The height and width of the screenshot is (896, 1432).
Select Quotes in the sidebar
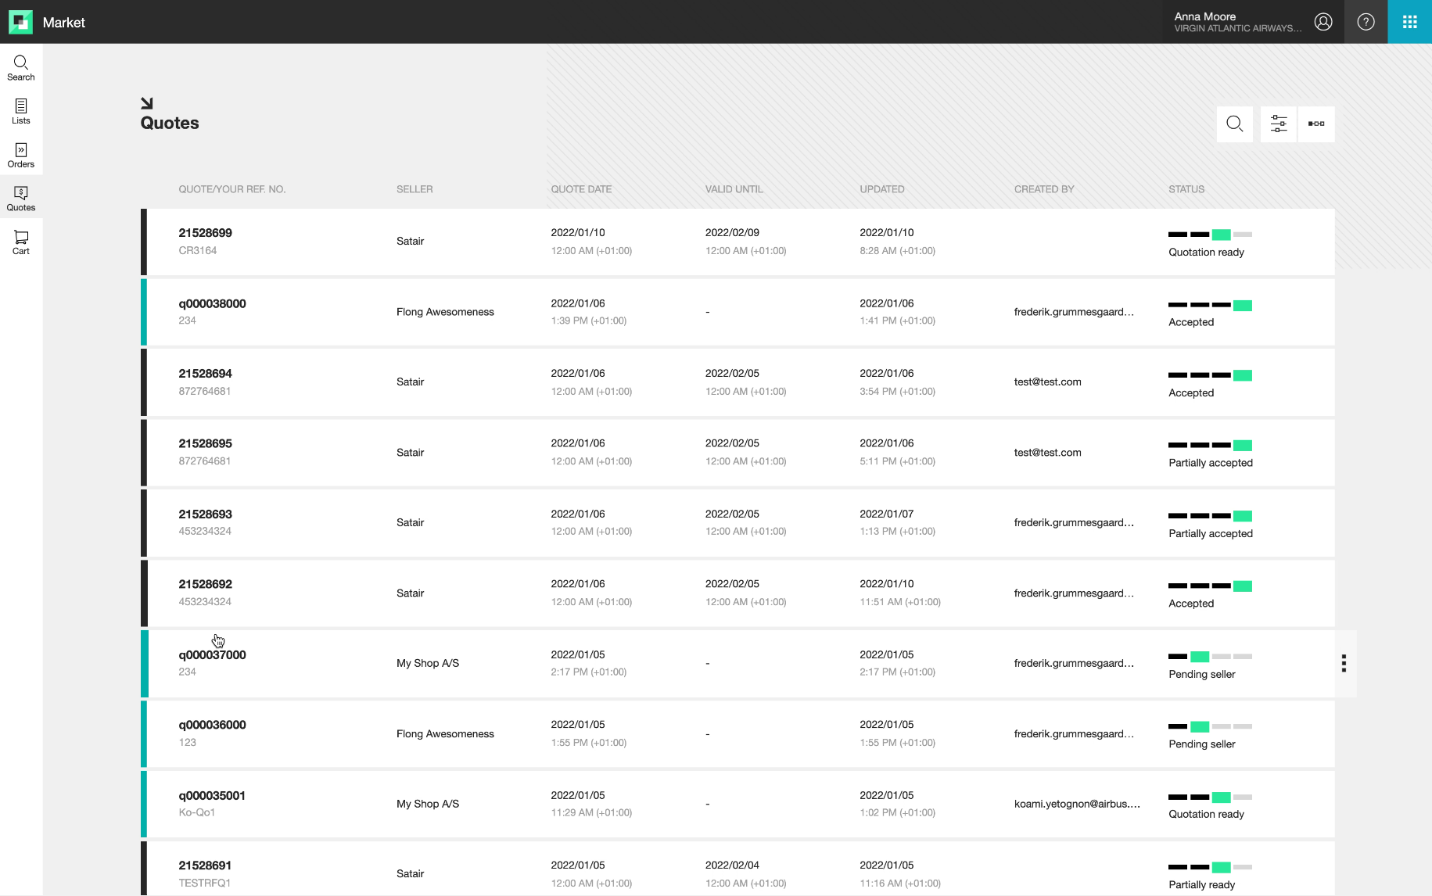[x=21, y=199]
